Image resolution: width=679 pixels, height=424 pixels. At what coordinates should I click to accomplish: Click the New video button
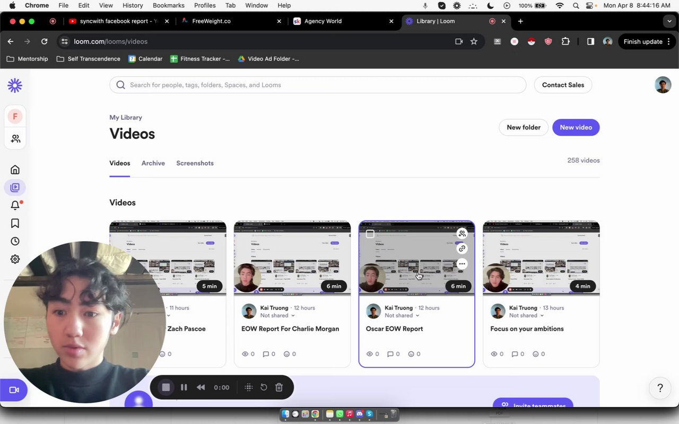point(576,127)
